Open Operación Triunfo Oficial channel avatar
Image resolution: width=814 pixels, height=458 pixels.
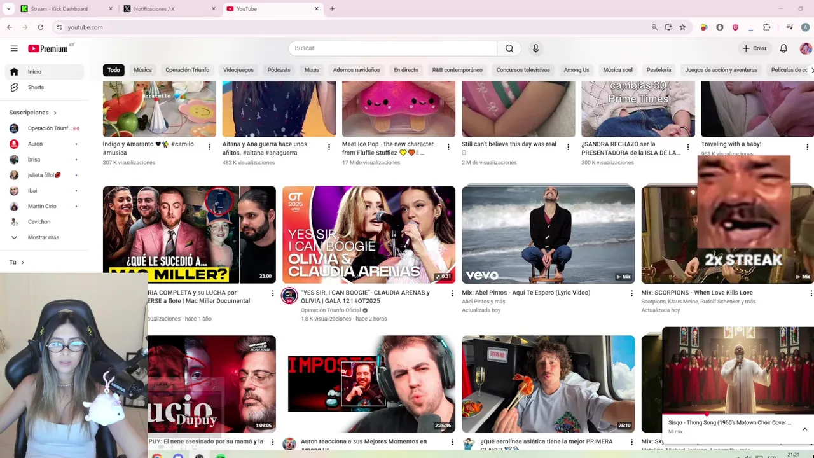289,295
